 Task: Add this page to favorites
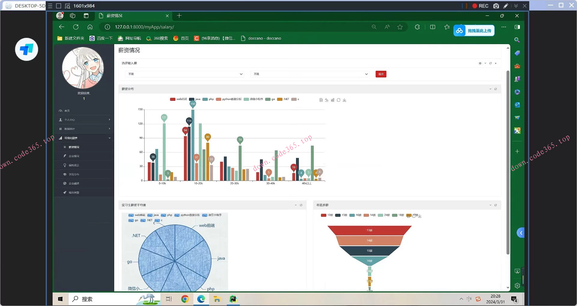(400, 27)
